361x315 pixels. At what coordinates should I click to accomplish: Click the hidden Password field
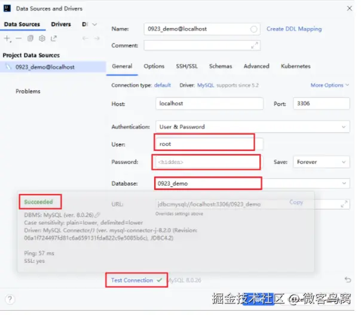[x=209, y=162]
